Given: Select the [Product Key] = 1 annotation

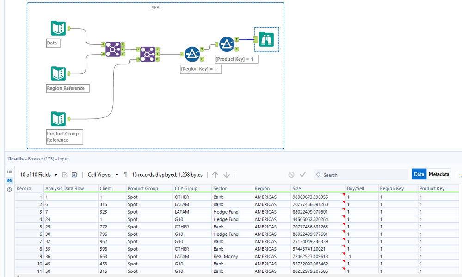Looking at the screenshot, I should click(x=236, y=59).
